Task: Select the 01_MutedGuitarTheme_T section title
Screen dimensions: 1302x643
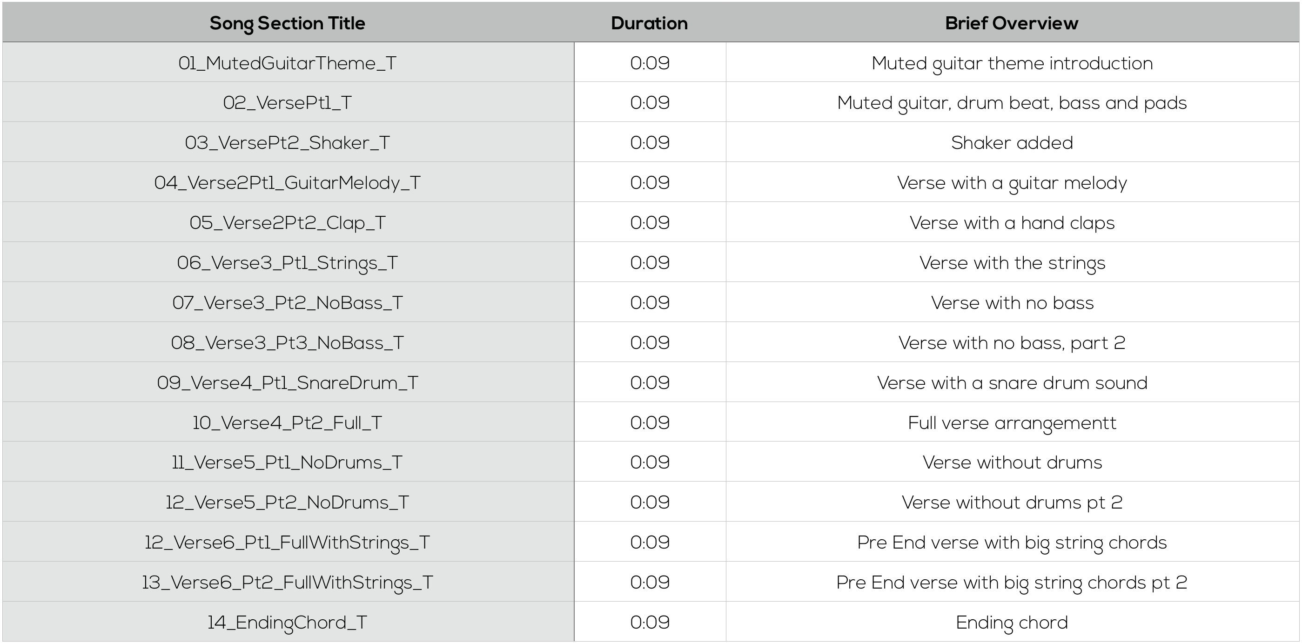Action: pos(287,63)
